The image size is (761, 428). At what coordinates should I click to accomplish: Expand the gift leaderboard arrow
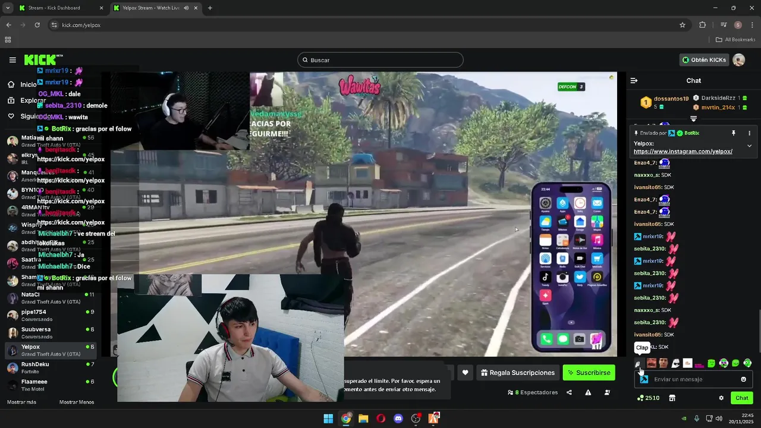pos(693,119)
